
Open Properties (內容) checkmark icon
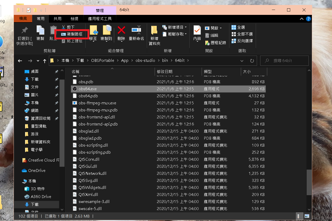click(197, 31)
